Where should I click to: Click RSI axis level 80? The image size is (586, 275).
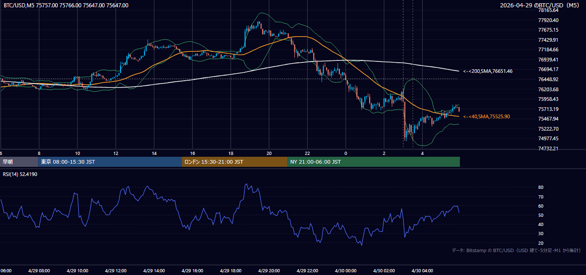coord(541,187)
